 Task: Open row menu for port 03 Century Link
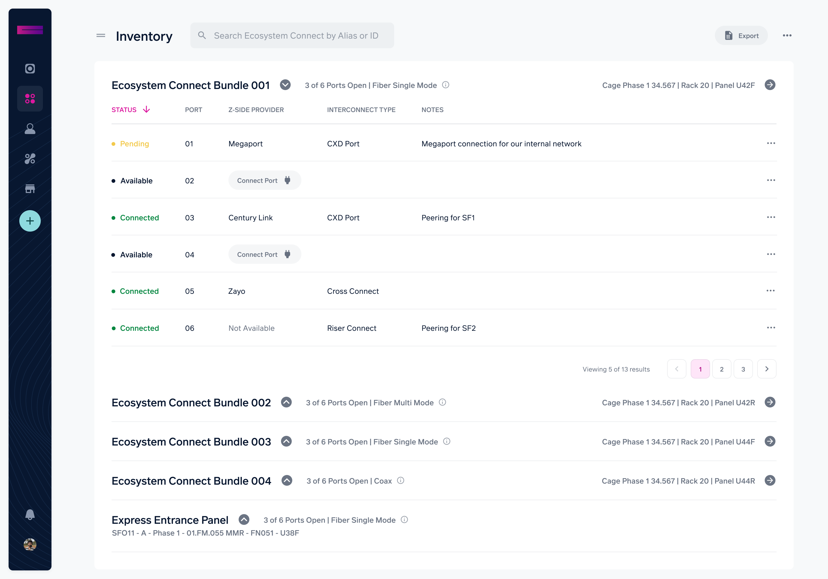click(771, 217)
